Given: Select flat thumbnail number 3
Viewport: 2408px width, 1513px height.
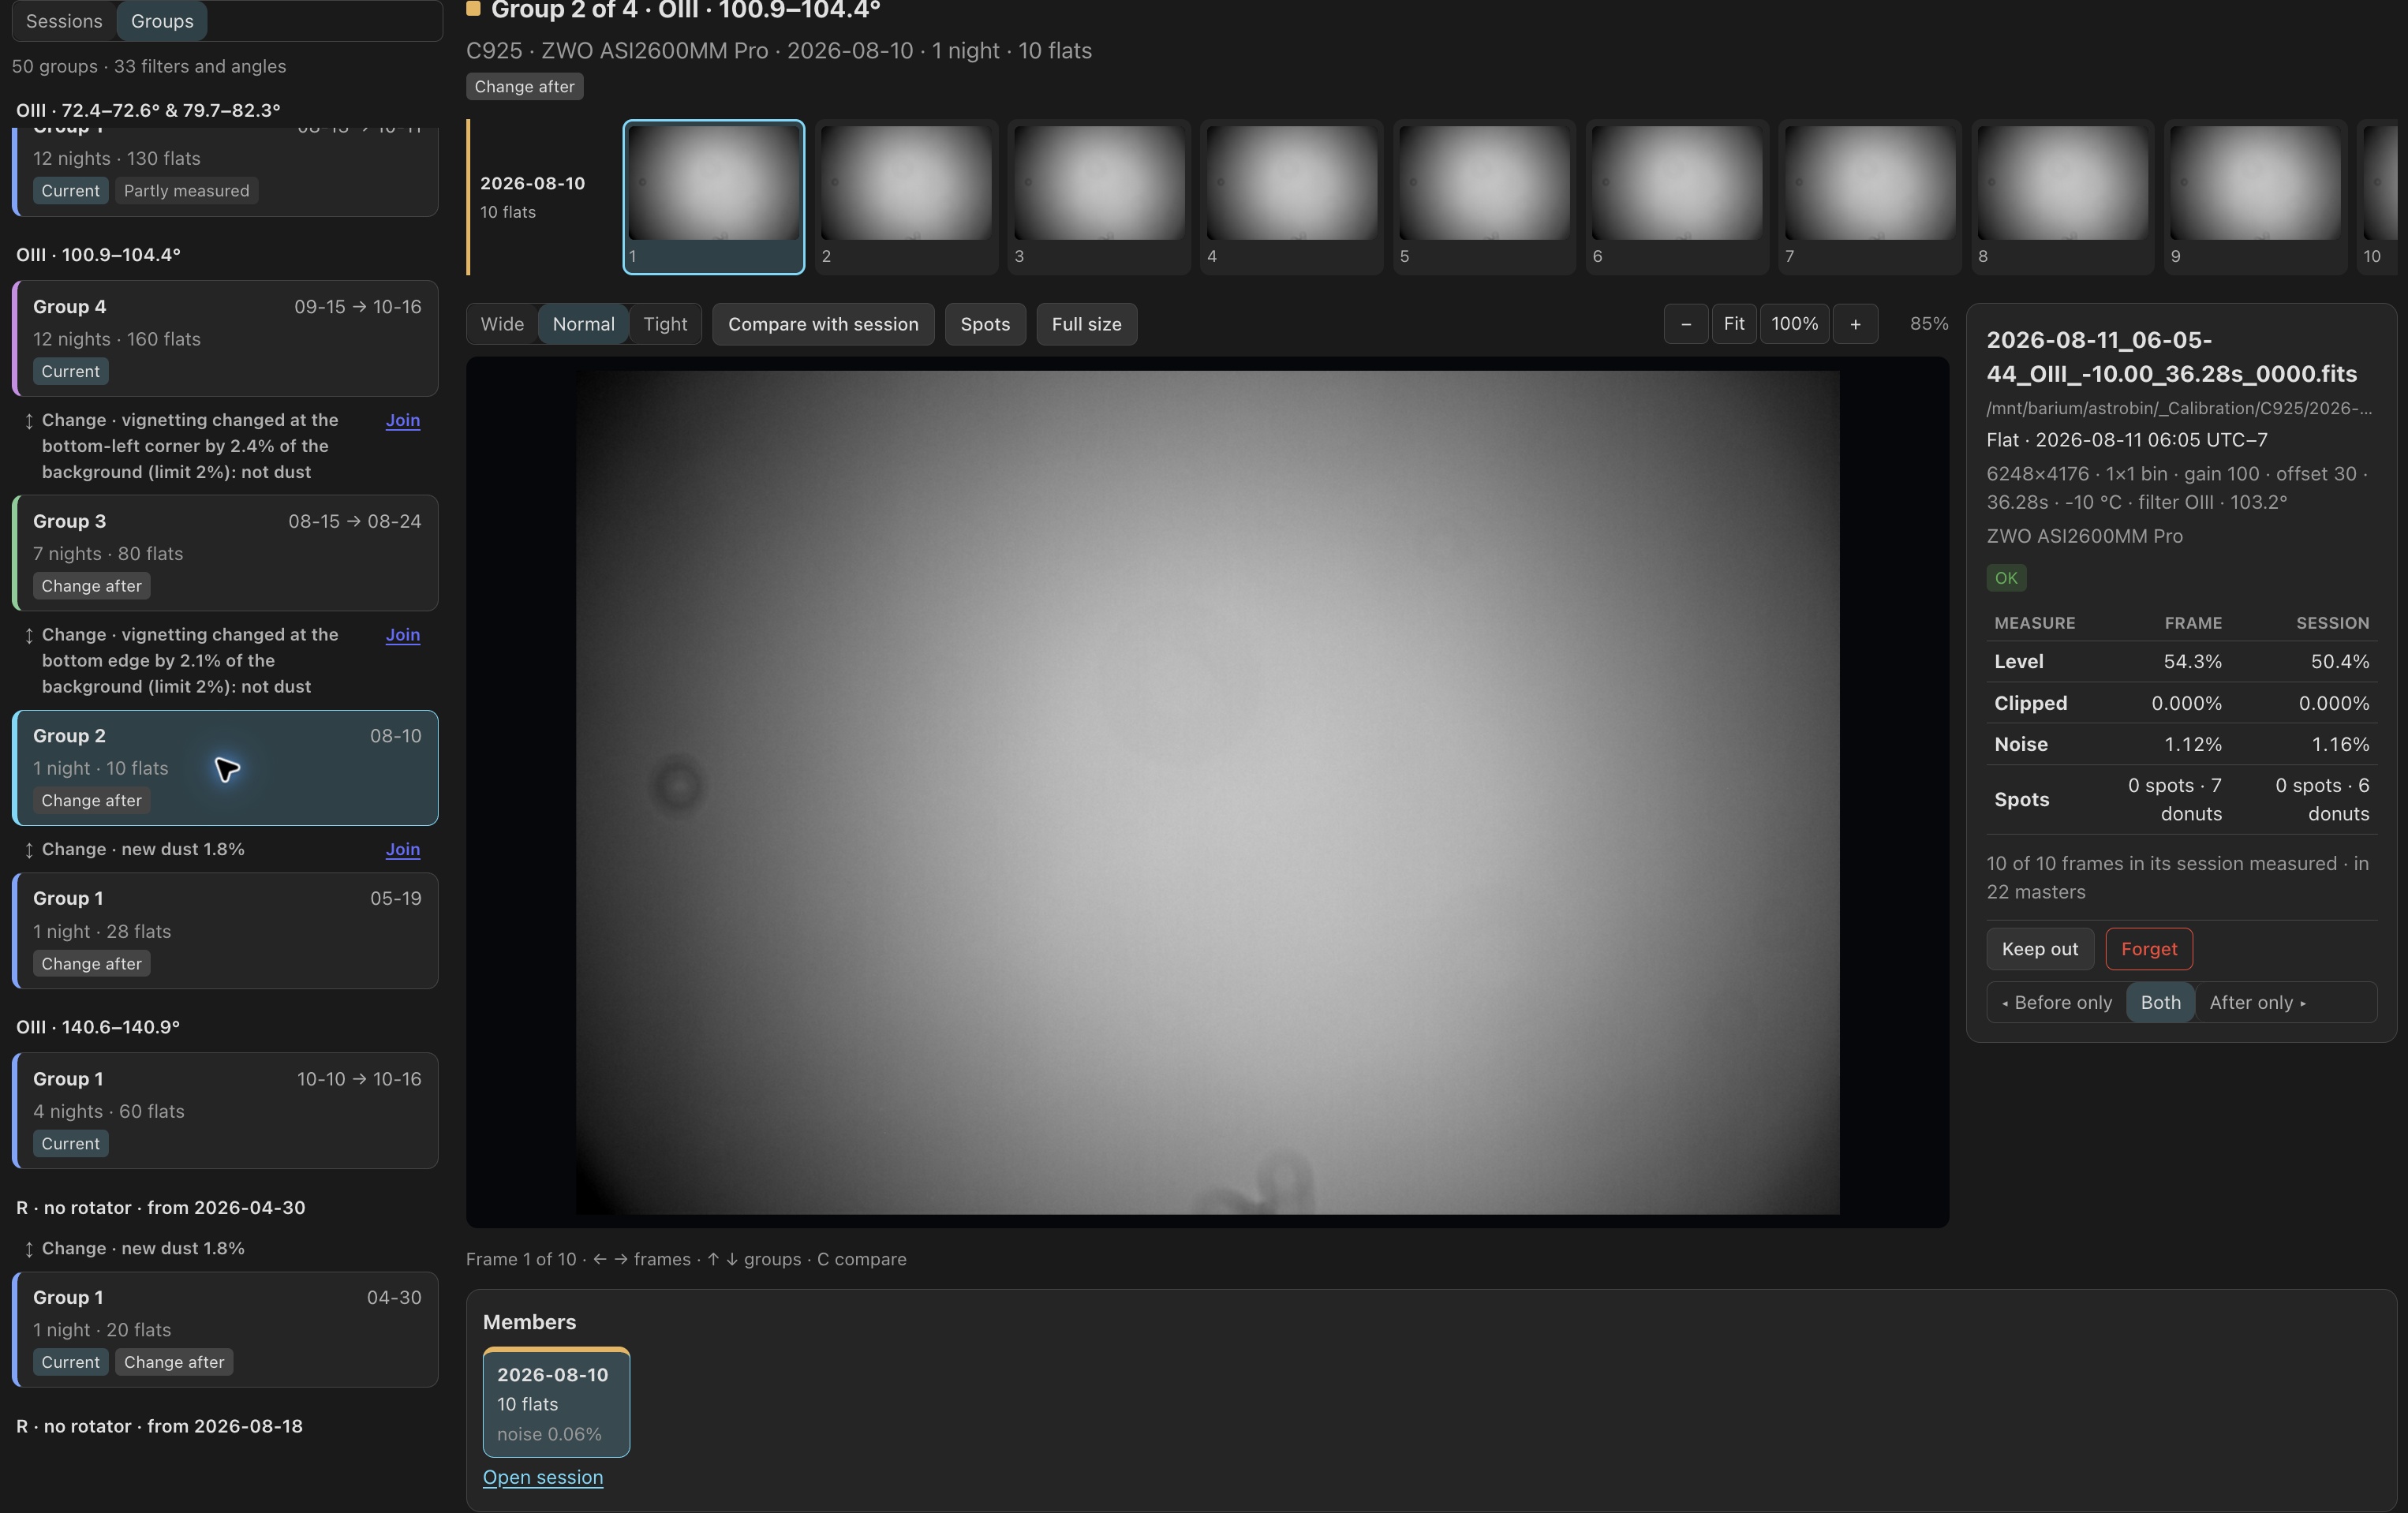Looking at the screenshot, I should click(x=1099, y=197).
